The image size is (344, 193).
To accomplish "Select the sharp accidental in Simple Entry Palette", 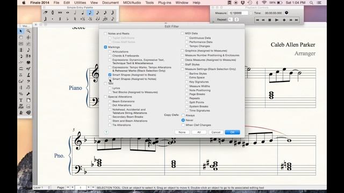I will pyautogui.click(x=60, y=19).
